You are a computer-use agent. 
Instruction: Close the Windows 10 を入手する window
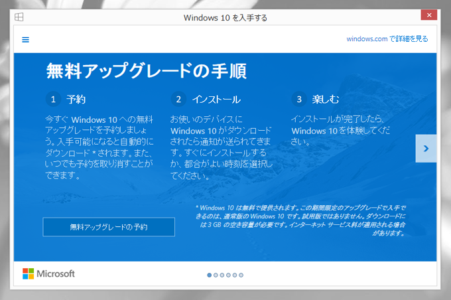coord(429,15)
